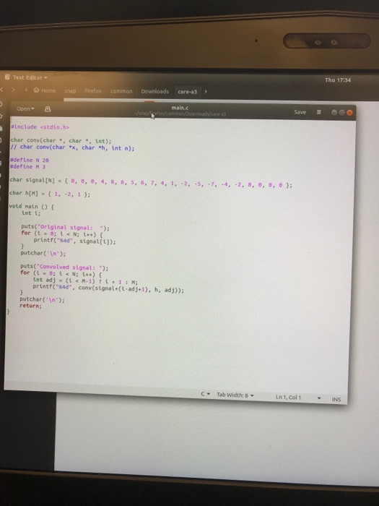Click the main.c window title

pos(180,108)
